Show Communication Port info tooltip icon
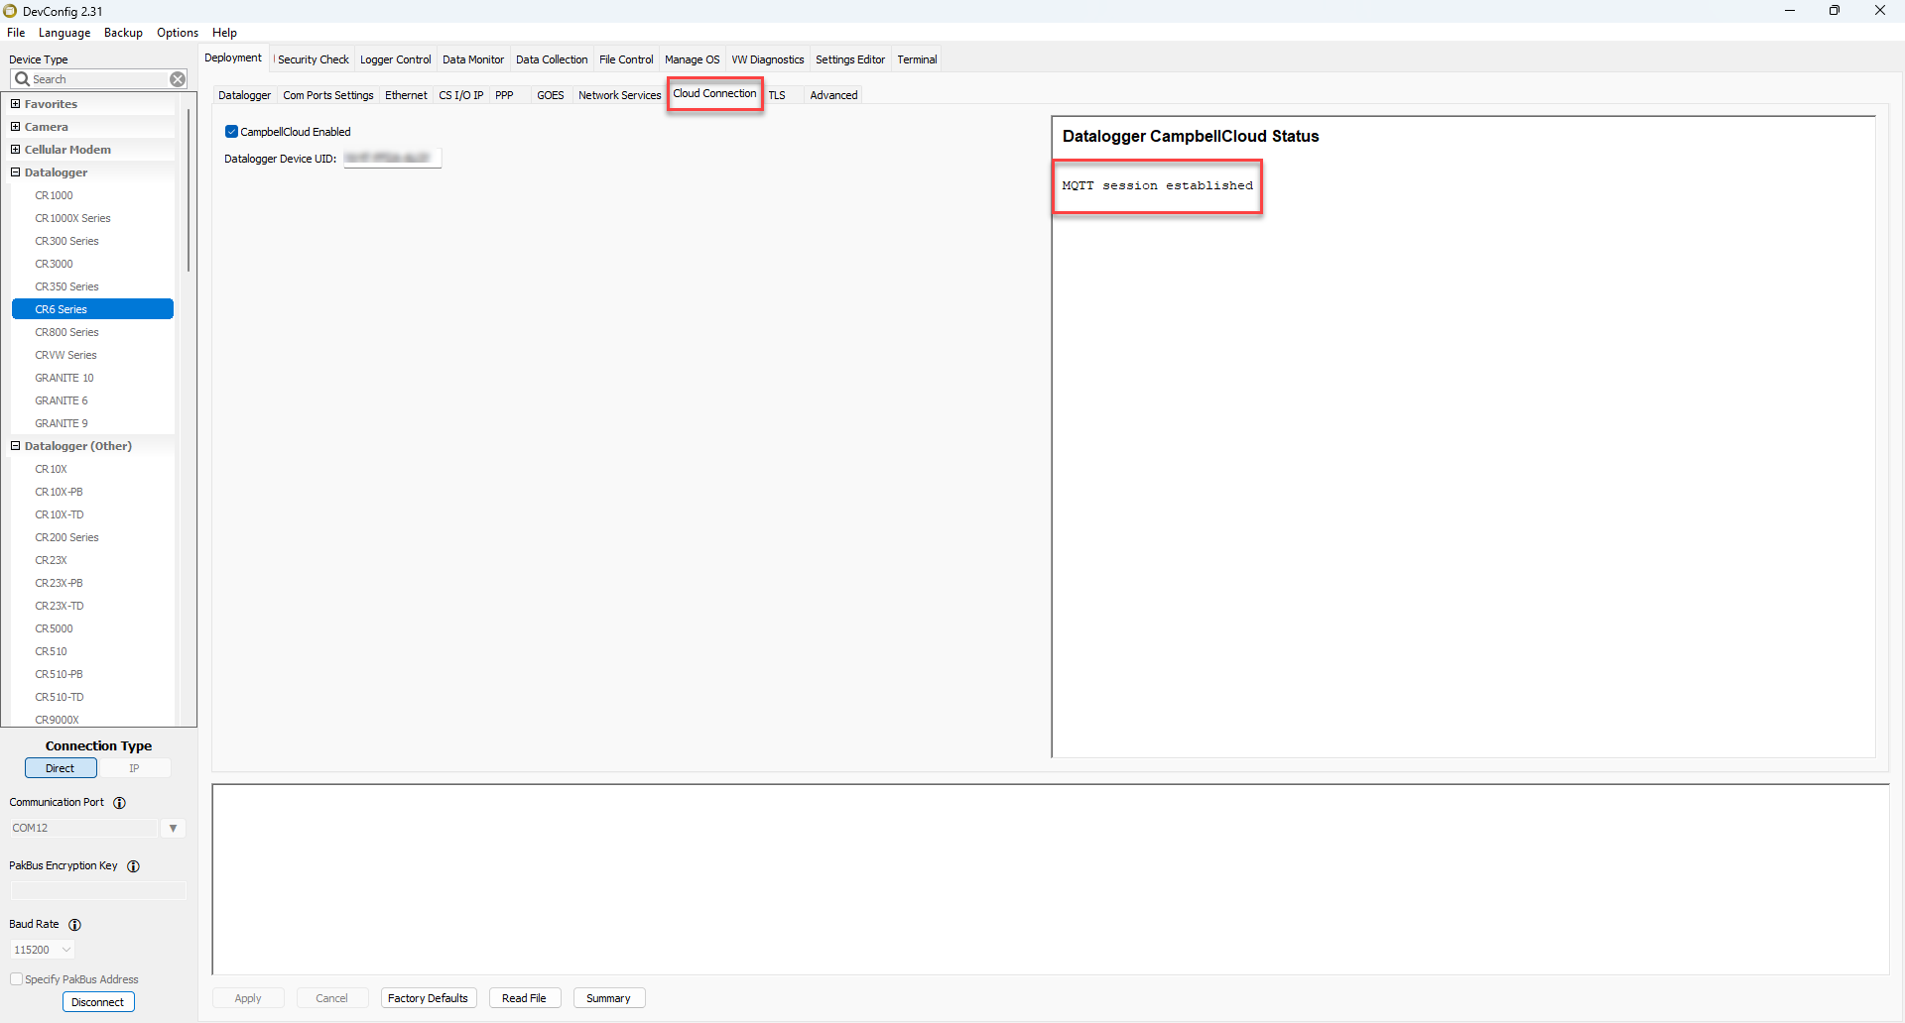The image size is (1905, 1023). click(x=120, y=803)
